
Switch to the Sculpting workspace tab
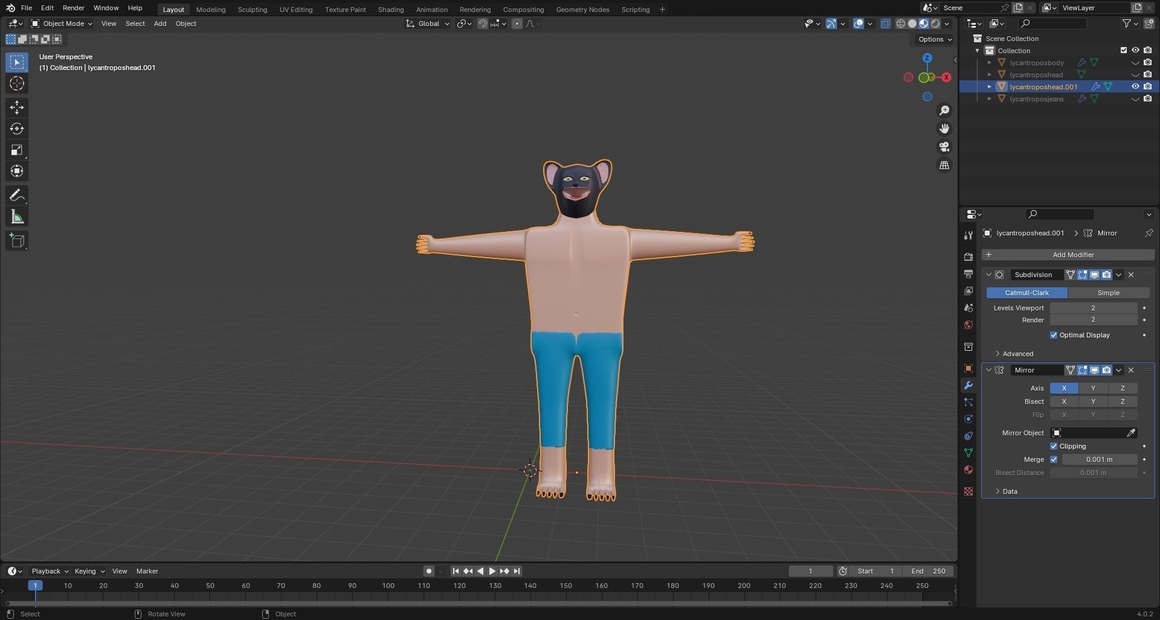tap(253, 10)
